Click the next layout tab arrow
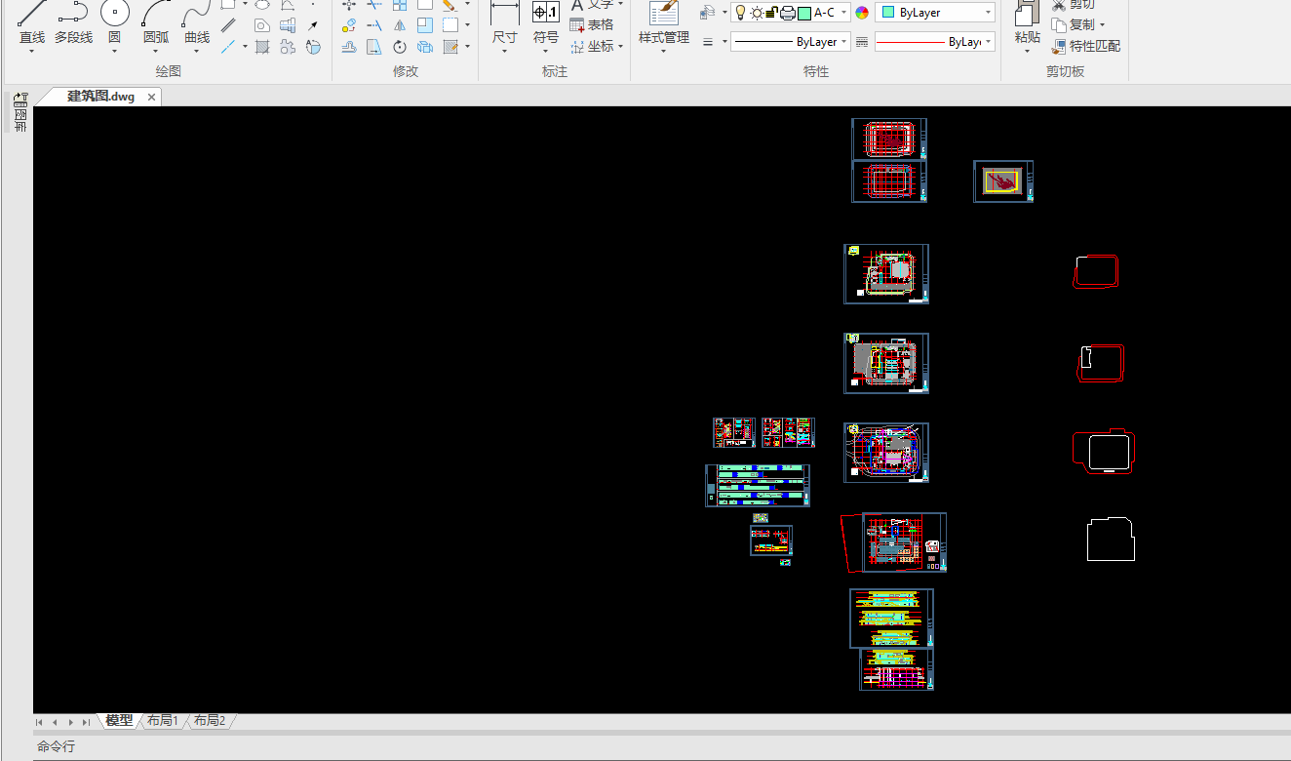The image size is (1291, 761). coord(71,722)
